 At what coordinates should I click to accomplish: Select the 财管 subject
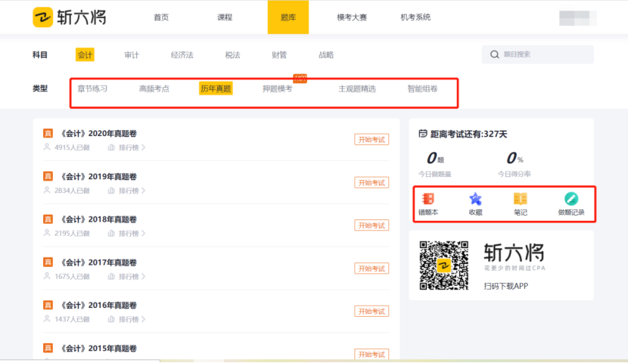279,55
